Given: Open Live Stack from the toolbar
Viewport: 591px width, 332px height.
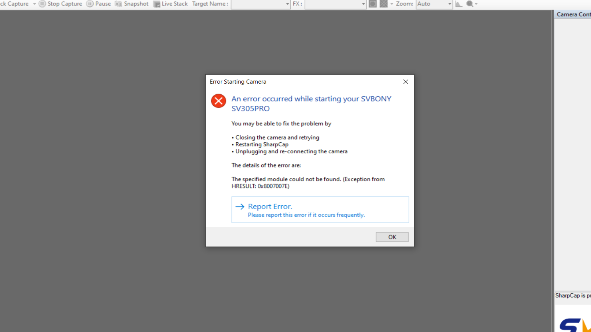Looking at the screenshot, I should tap(171, 4).
